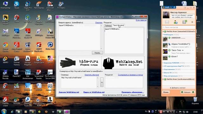Image resolution: width=203 pixels, height=114 pixels.
Task: Open the Зеркало WebXakep.net link
Action: coord(69,92)
